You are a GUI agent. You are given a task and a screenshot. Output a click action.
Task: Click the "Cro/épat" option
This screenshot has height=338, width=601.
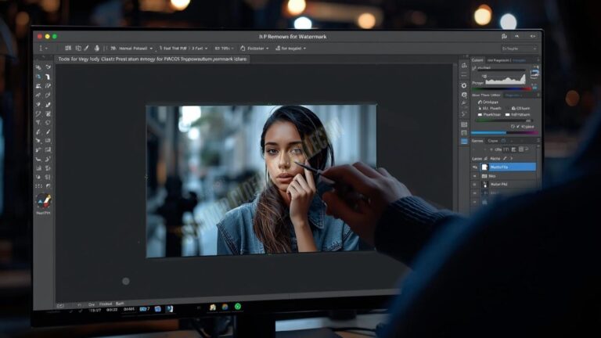(488, 102)
